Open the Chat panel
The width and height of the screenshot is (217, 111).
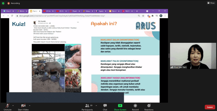coord(105,107)
